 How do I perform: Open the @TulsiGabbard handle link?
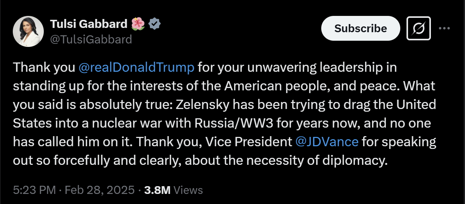(91, 39)
